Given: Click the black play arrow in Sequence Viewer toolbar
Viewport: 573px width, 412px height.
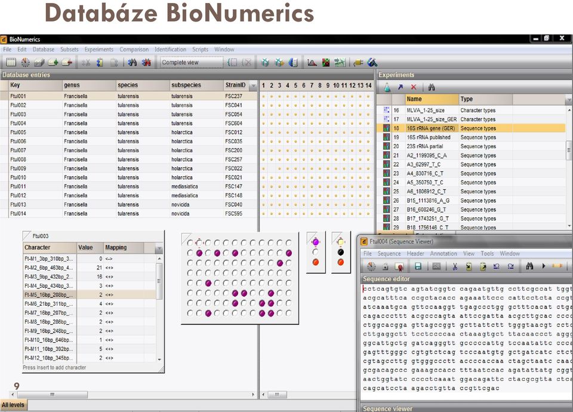Looking at the screenshot, I should [544, 266].
